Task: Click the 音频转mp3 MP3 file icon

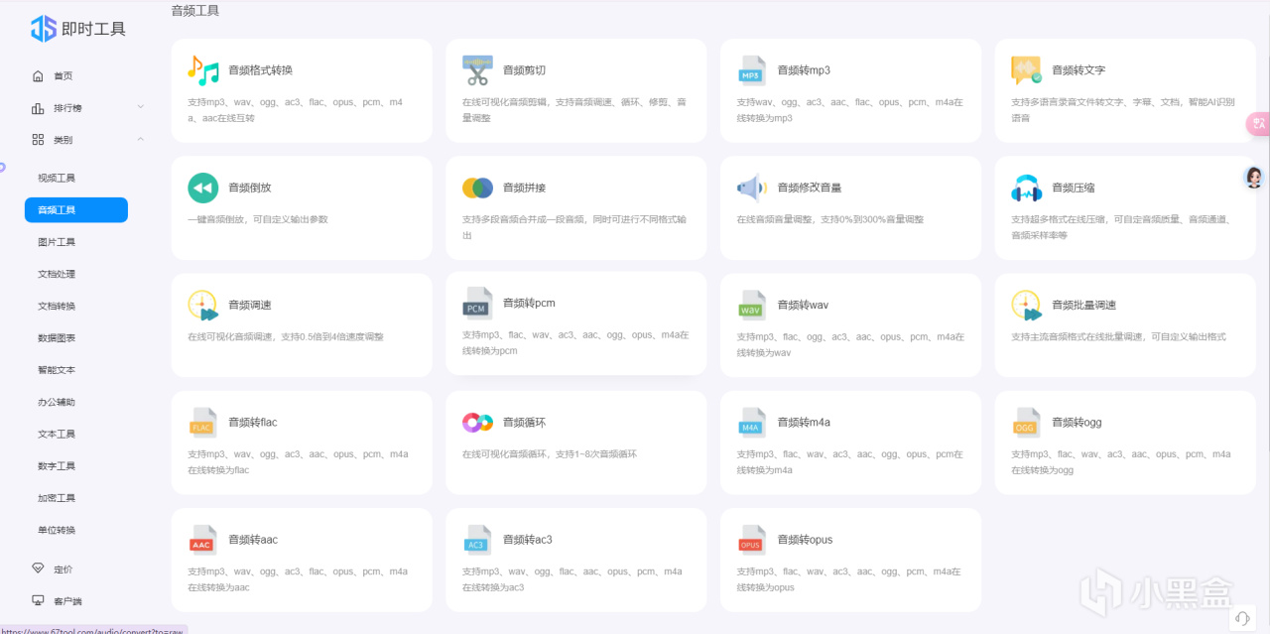Action: [752, 70]
